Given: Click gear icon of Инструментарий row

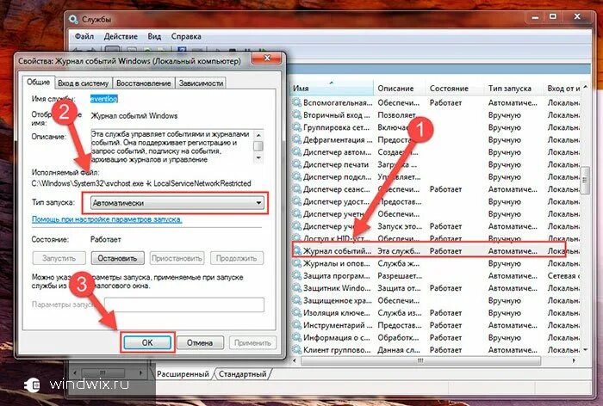Looking at the screenshot, I should point(296,325).
